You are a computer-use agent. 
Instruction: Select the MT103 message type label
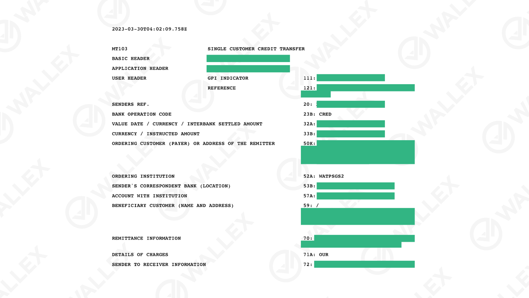[x=120, y=48]
